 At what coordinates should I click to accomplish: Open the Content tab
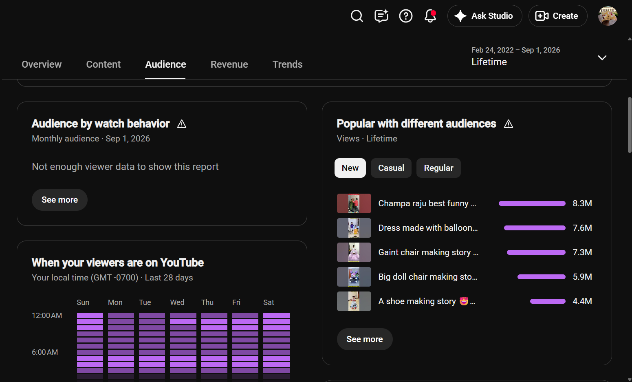click(103, 64)
